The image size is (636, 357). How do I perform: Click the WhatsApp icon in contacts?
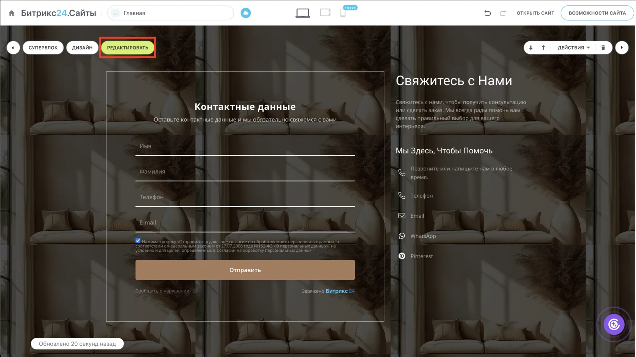[402, 236]
